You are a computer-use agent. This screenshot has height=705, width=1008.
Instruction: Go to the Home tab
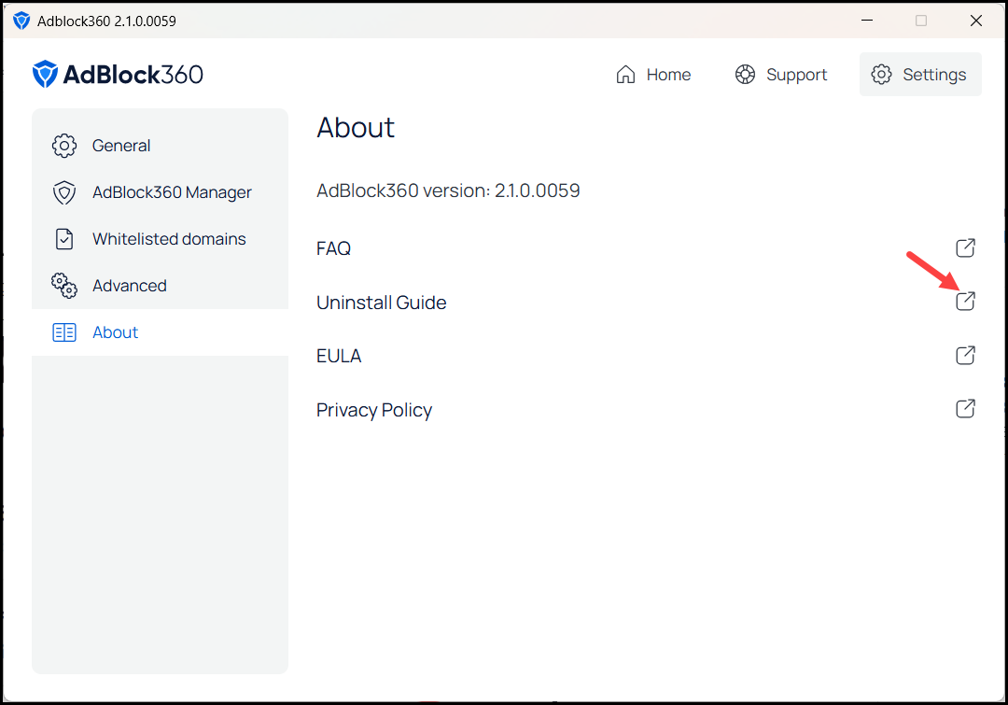pyautogui.click(x=653, y=75)
